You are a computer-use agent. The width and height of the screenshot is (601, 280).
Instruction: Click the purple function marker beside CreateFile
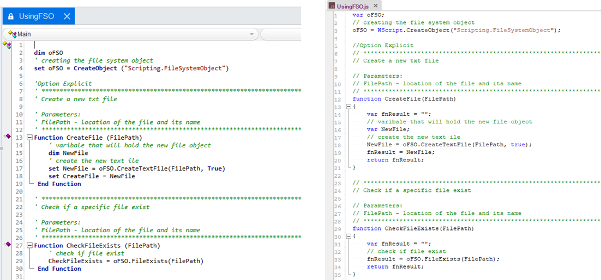coord(8,138)
